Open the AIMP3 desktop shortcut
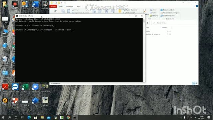This screenshot has height=120, width=213. click(x=5, y=102)
